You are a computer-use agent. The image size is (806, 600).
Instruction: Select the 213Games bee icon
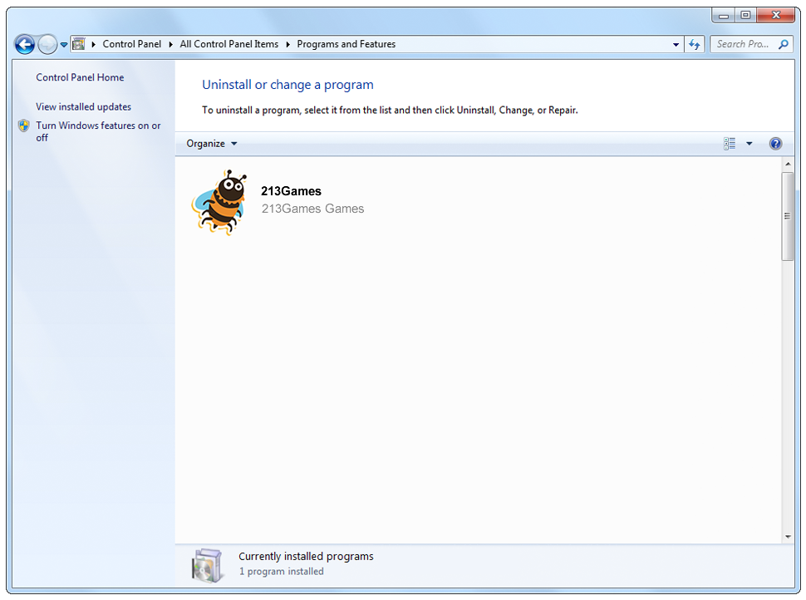pos(219,202)
